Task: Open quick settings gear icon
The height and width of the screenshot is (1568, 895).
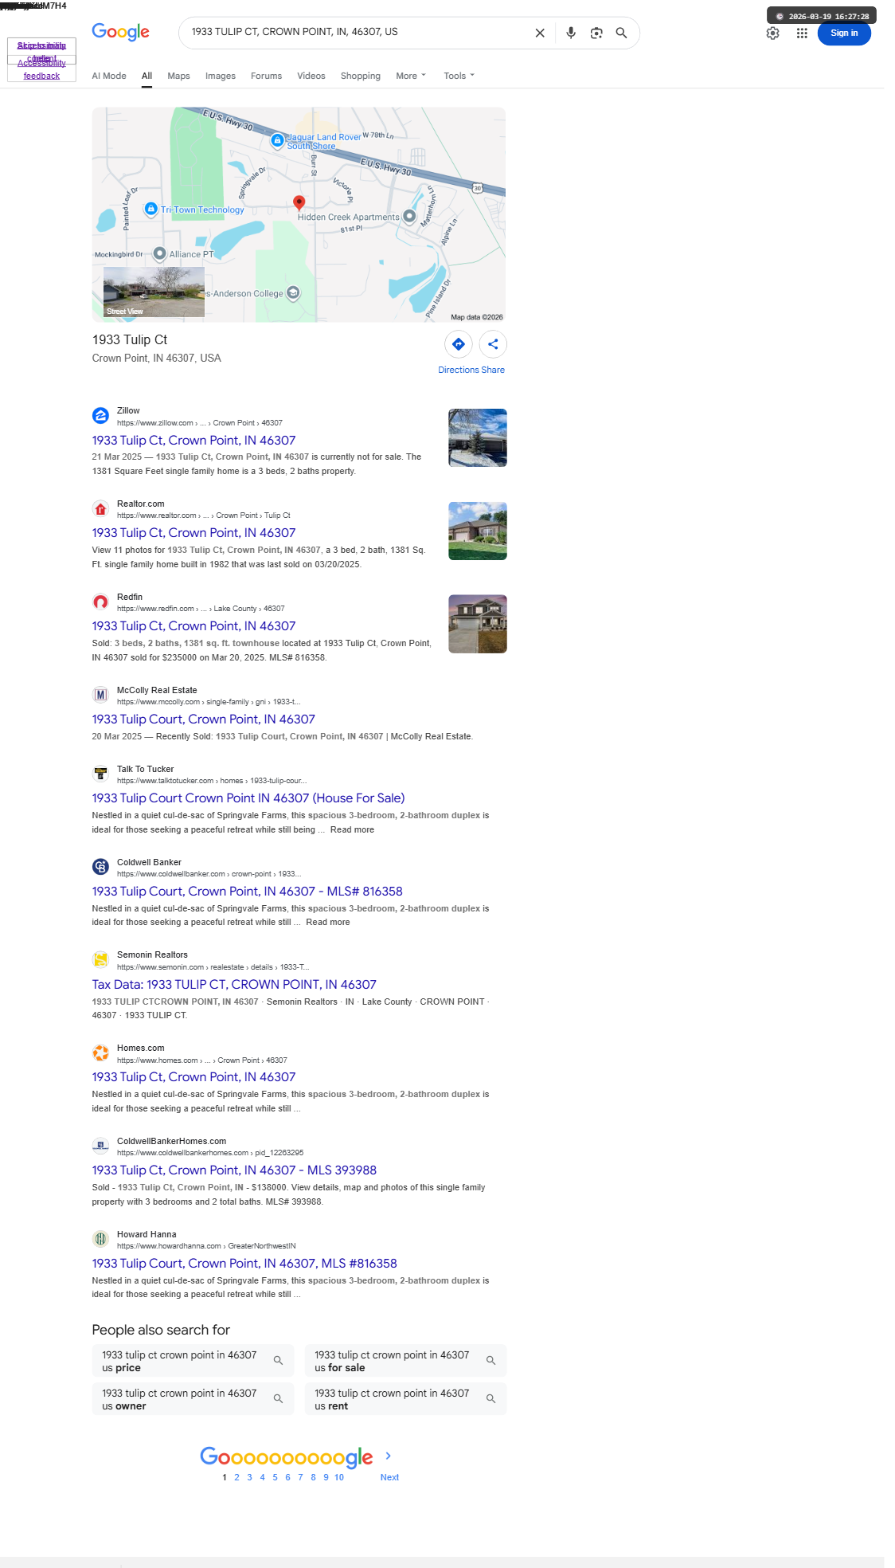Action: pos(773,33)
